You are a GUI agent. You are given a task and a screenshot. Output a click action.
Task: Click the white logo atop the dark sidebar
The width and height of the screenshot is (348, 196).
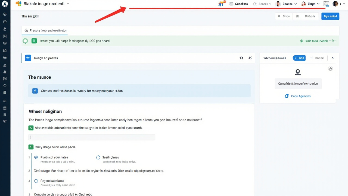coord(5,4)
